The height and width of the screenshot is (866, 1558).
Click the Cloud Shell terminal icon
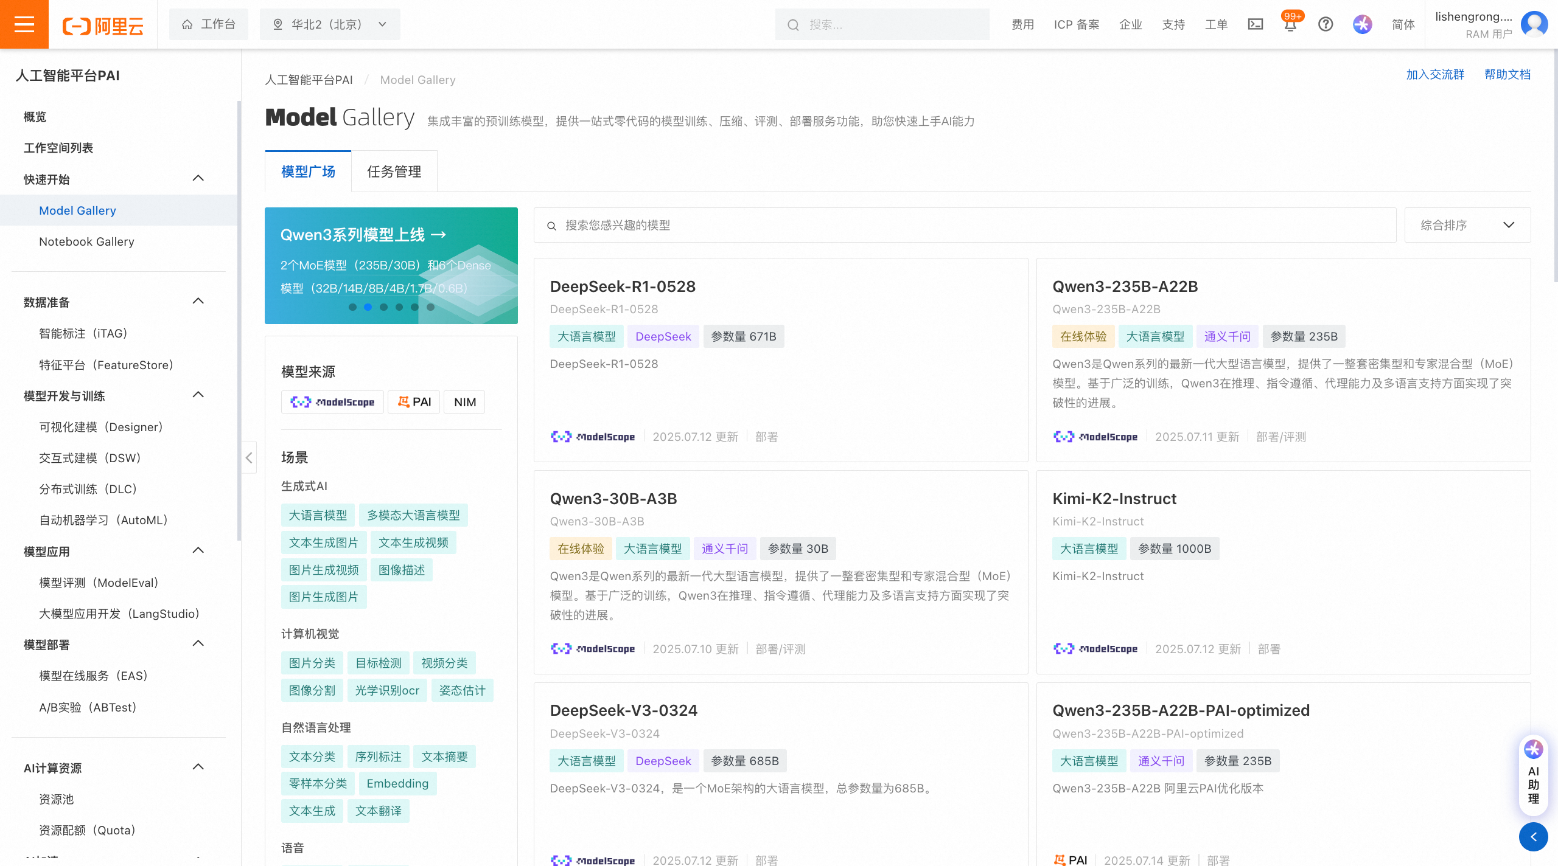click(1255, 24)
